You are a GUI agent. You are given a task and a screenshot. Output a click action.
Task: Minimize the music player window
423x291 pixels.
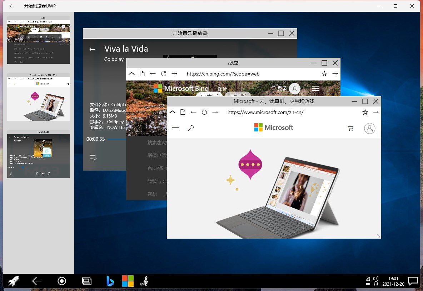(x=270, y=33)
